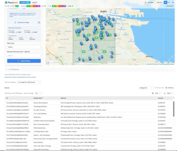The height and width of the screenshot is (151, 177).
Task: Click the Placefetch logo
Action: pos(11,2)
